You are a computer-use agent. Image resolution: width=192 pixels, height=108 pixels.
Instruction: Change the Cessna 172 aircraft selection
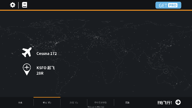(x=47, y=54)
